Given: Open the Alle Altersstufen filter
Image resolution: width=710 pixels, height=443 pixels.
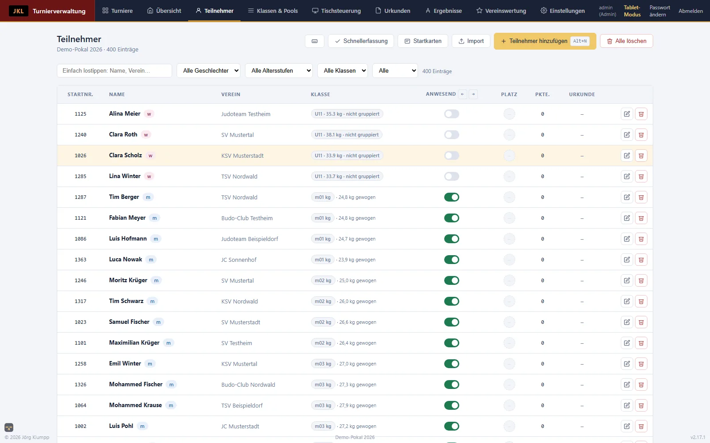Looking at the screenshot, I should tap(279, 71).
